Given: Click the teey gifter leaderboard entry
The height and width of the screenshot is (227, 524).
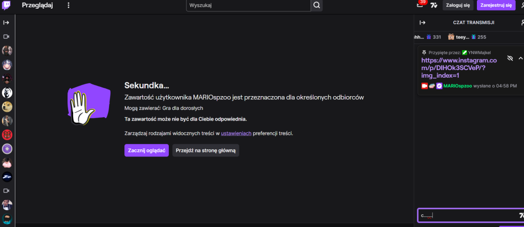Looking at the screenshot, I should pyautogui.click(x=467, y=37).
